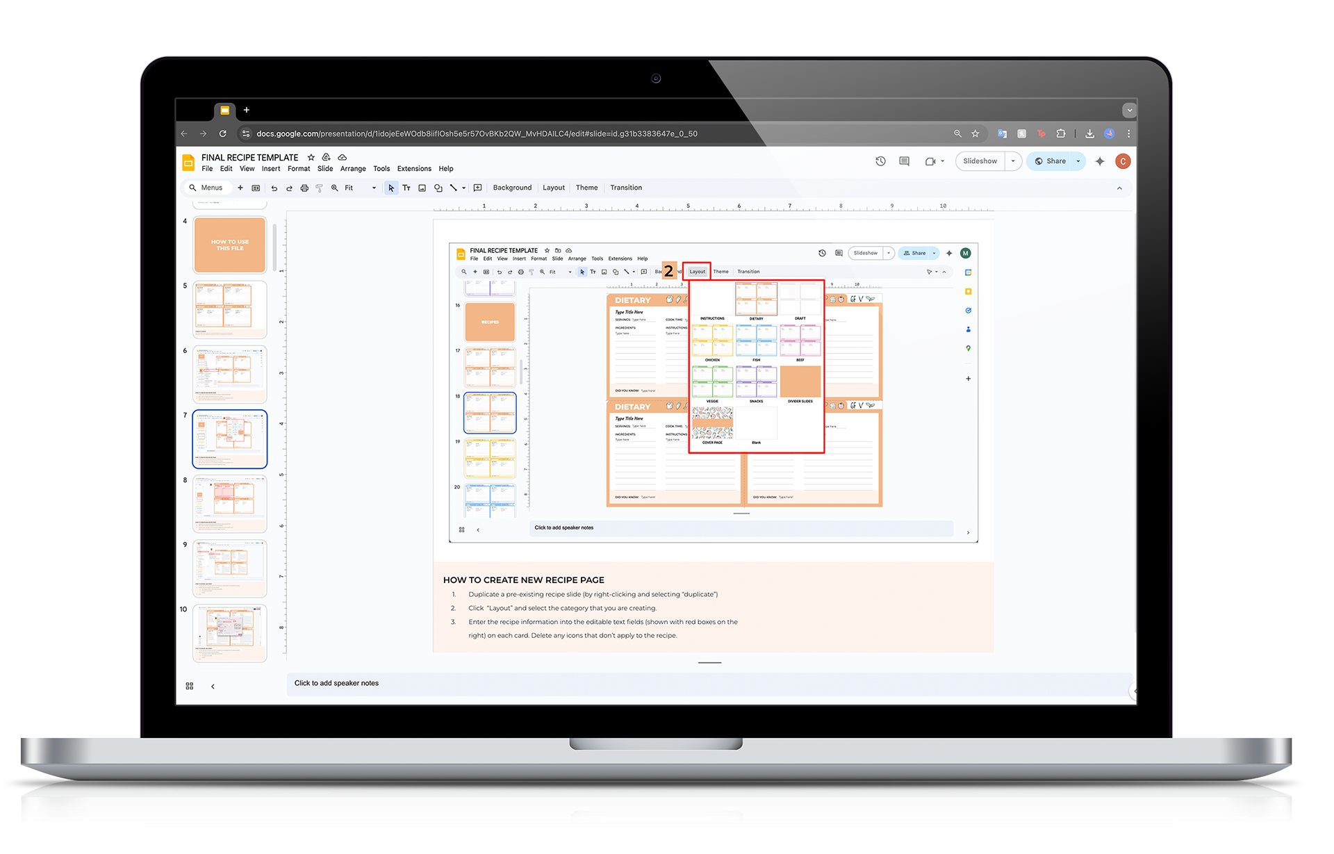Click the Share button
The image size is (1334, 854).
pyautogui.click(x=1050, y=161)
